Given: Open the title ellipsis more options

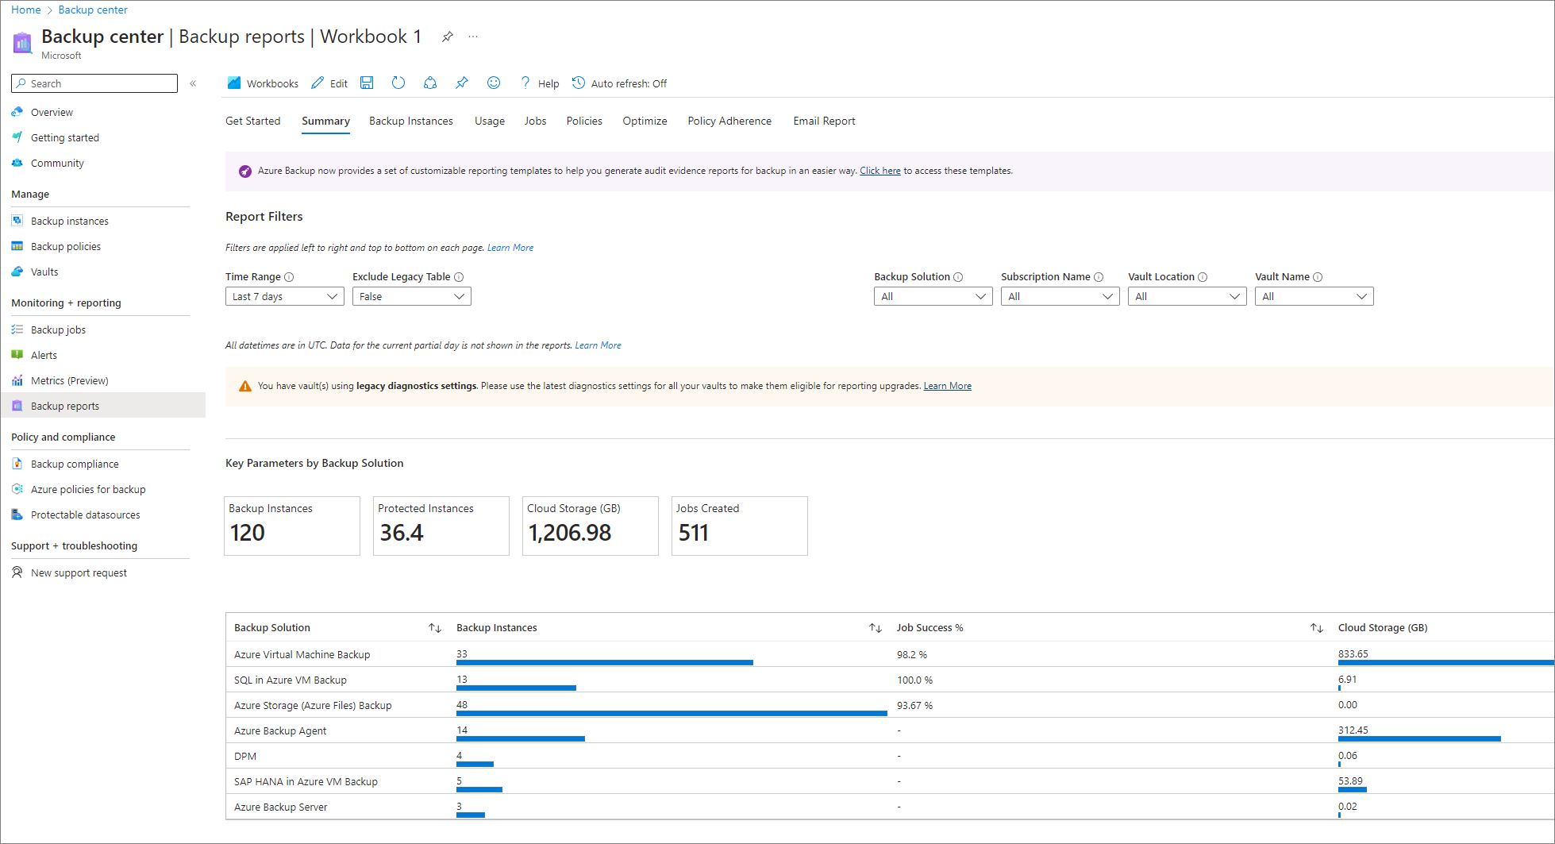Looking at the screenshot, I should pyautogui.click(x=473, y=37).
